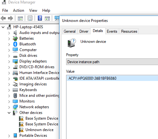Click the Bluetooth category icon
Screen dimensions: 158x139
point(15,44)
